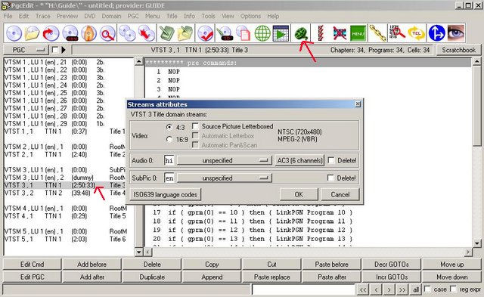The image size is (484, 297).
Task: Open the File menu
Action: pyautogui.click(x=8, y=16)
